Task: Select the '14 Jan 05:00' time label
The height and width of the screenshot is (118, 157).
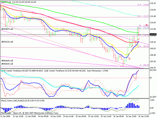Action: point(43,116)
